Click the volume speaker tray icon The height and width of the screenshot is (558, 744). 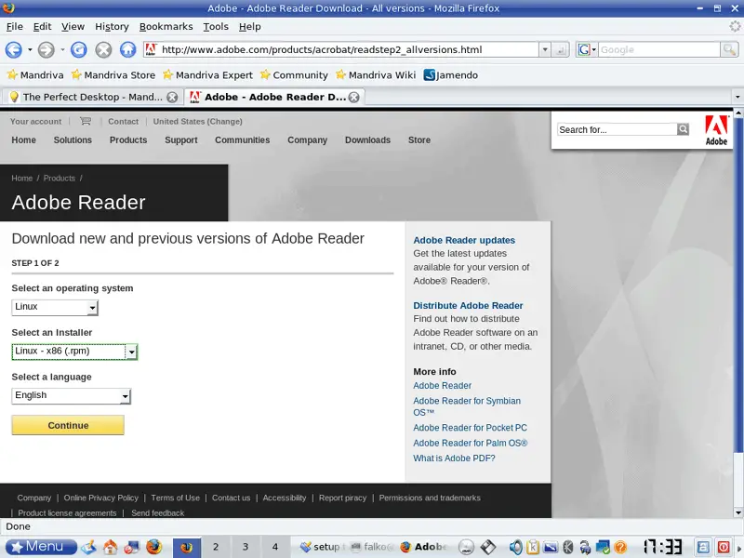(515, 547)
